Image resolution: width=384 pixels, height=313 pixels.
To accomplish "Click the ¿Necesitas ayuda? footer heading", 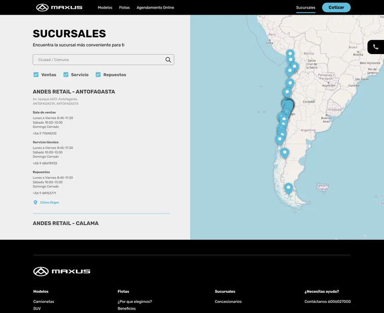I will [322, 291].
